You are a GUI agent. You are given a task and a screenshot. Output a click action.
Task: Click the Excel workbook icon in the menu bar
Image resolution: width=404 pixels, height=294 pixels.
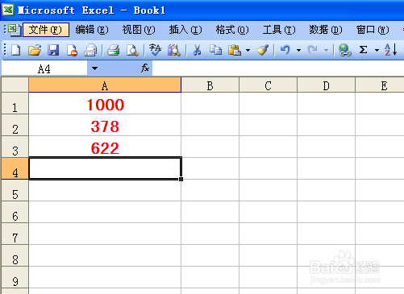[15, 30]
